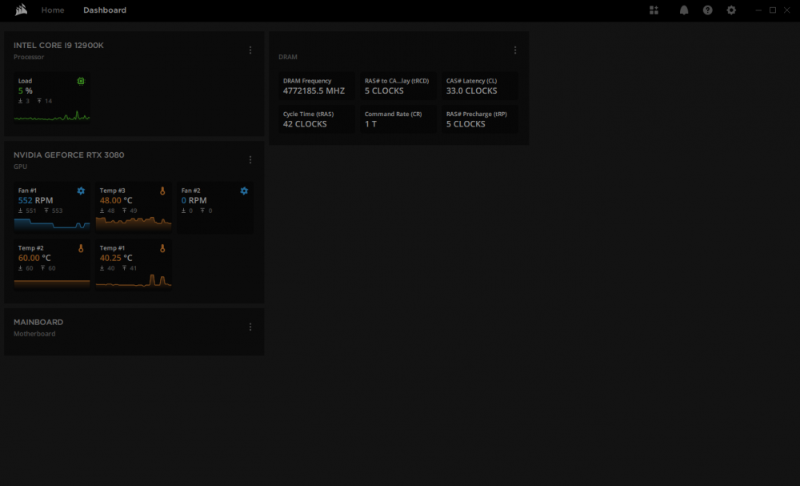Minimize the iCUE window

tap(758, 10)
